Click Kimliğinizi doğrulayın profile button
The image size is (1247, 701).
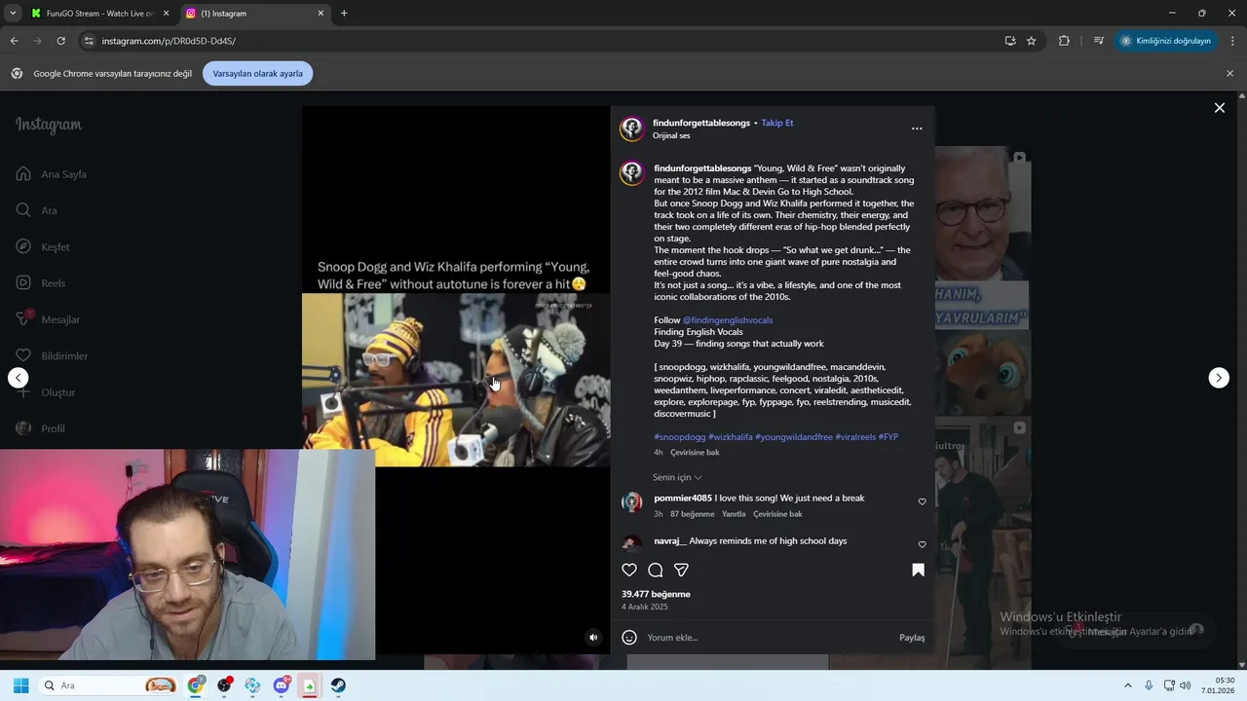(x=1166, y=41)
